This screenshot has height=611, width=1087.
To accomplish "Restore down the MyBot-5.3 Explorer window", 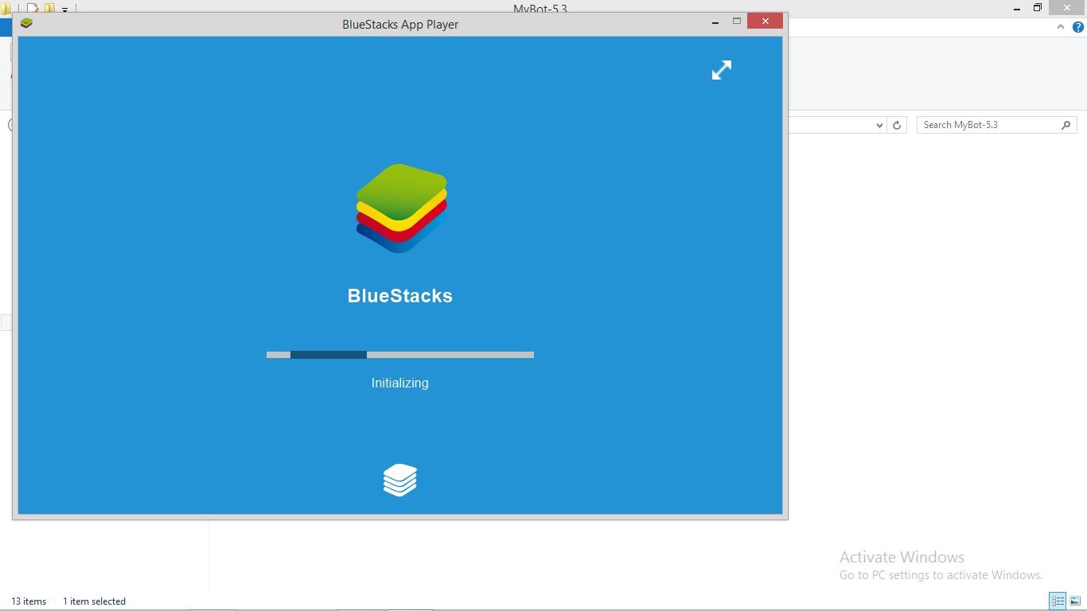I will coord(1038,8).
